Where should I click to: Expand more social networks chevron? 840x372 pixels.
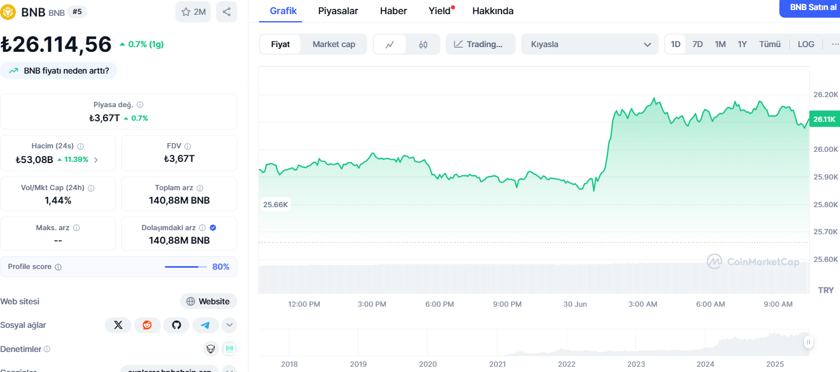pyautogui.click(x=229, y=325)
